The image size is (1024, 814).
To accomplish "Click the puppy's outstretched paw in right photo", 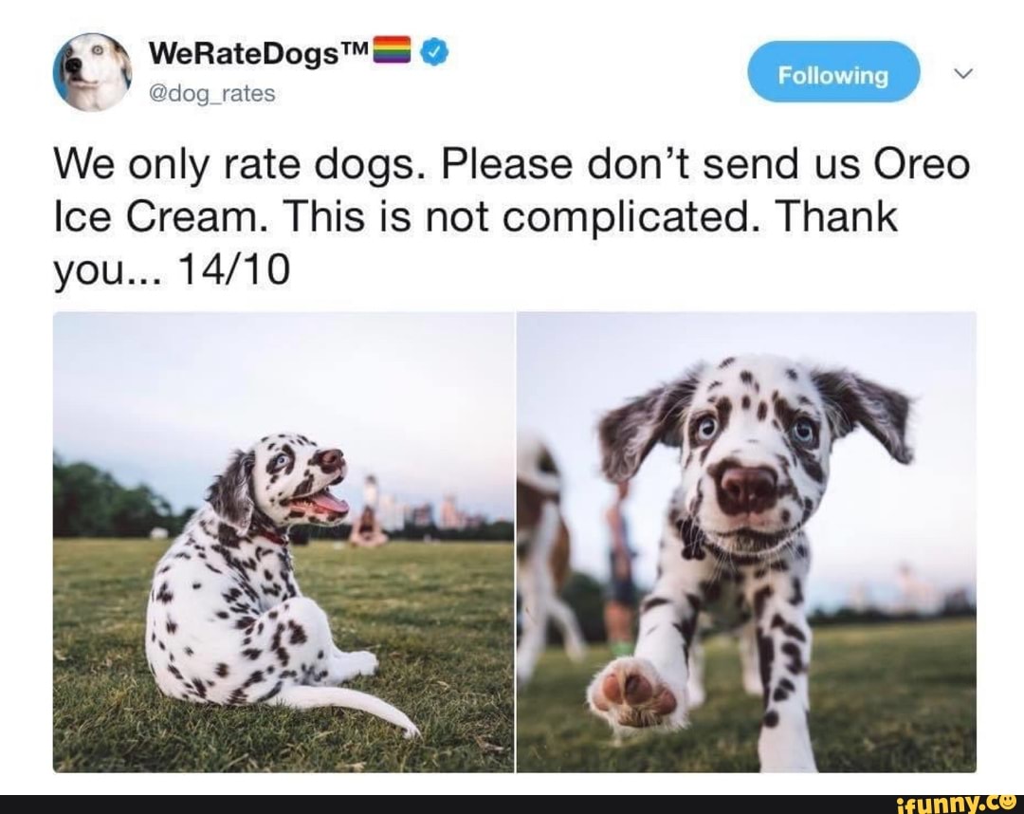I will click(635, 693).
